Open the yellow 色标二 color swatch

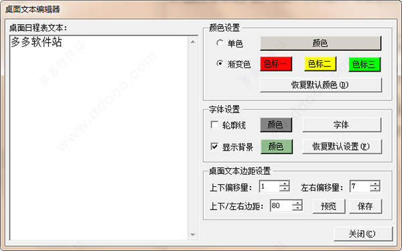[320, 64]
